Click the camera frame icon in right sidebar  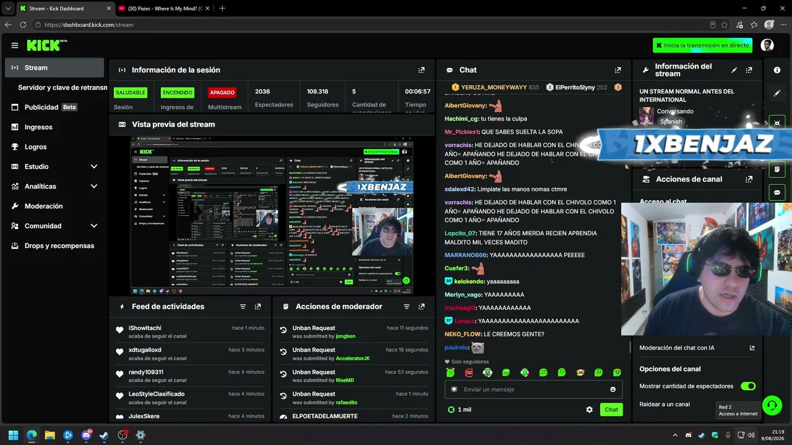(777, 123)
